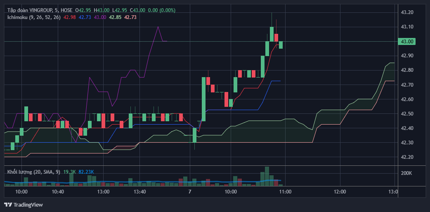Click the open price value O42.95
Viewport: 430px width, 212px height.
pos(83,10)
